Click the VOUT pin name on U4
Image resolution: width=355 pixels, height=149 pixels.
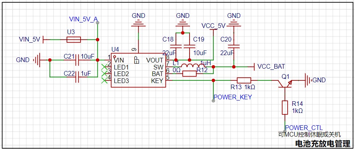point(155,60)
